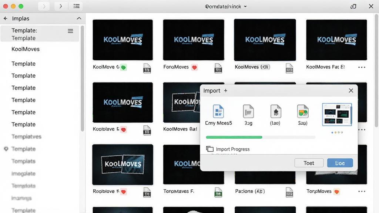Open file icon beside Rooiblove

(147, 192)
